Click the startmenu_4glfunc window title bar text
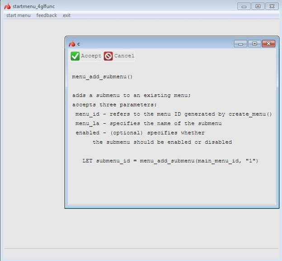Viewport: 282px width, 261px height. pyautogui.click(x=34, y=6)
